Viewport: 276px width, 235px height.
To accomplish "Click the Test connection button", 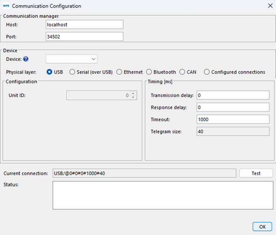I will pos(256,173).
